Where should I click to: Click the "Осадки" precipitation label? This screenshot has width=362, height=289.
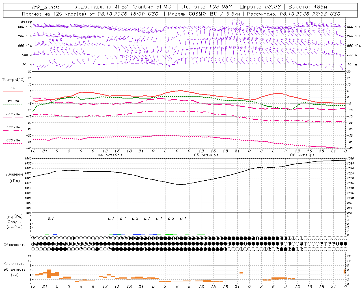pos(15,222)
